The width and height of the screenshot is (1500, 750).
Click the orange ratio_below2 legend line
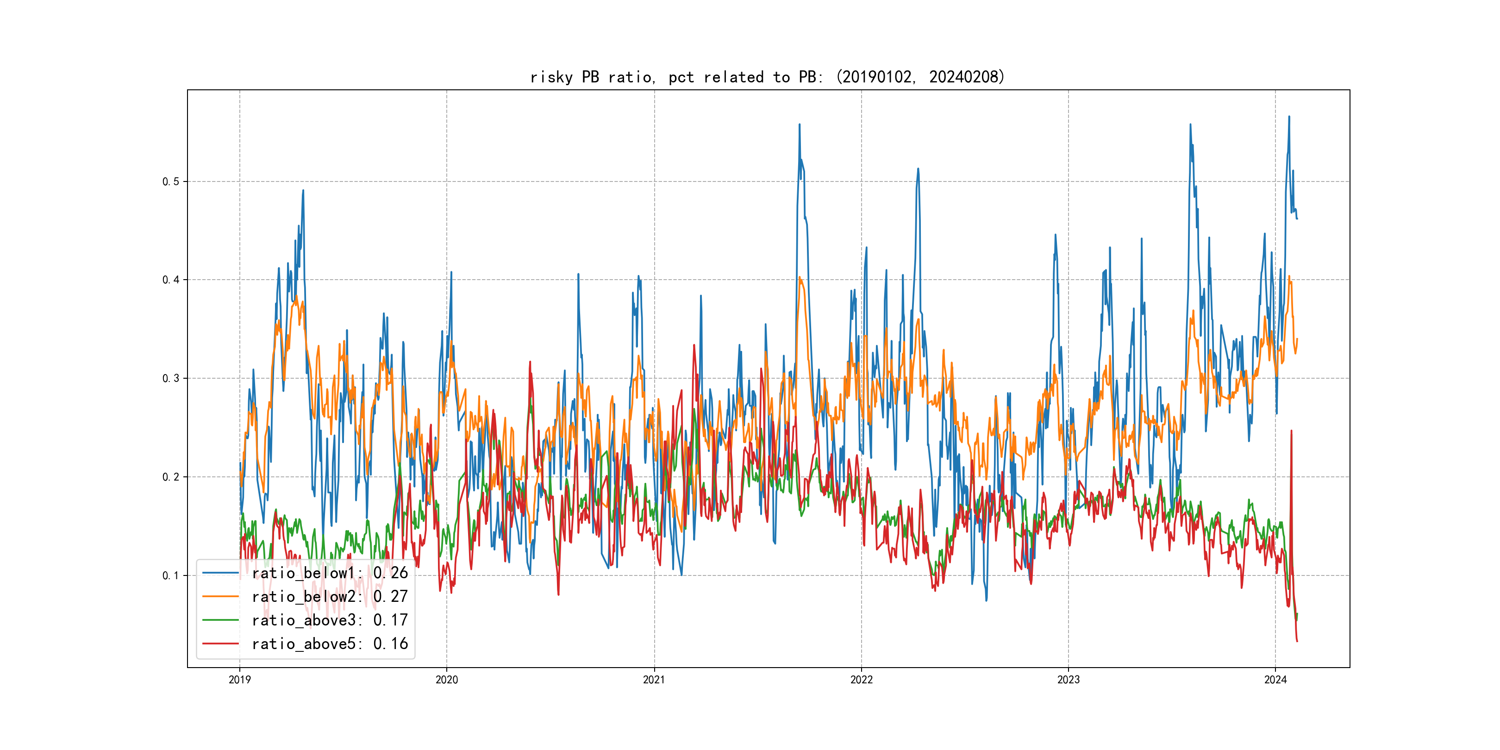220,596
